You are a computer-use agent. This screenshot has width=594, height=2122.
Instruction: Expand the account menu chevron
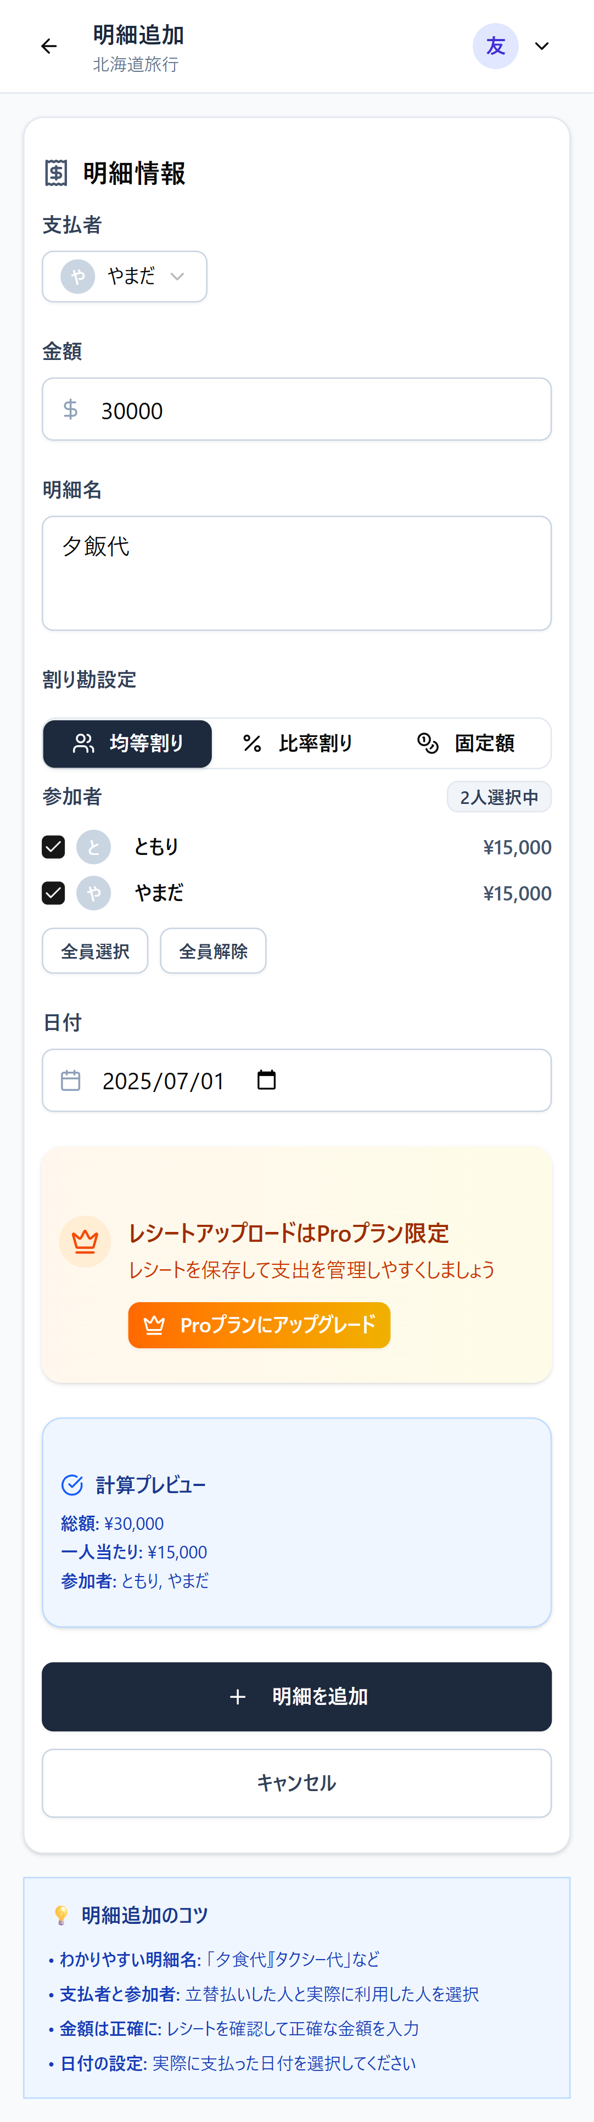(541, 46)
